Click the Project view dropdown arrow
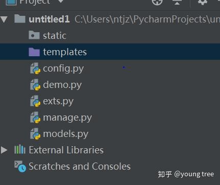The width and height of the screenshot is (220, 185). coord(61,2)
